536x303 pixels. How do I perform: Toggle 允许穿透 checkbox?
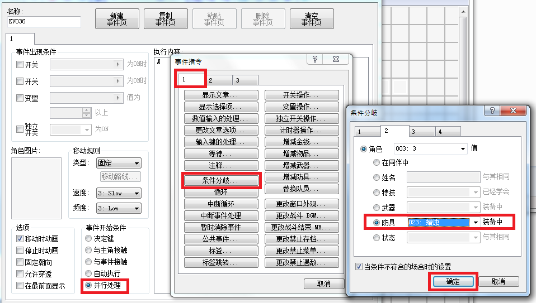tap(20, 273)
